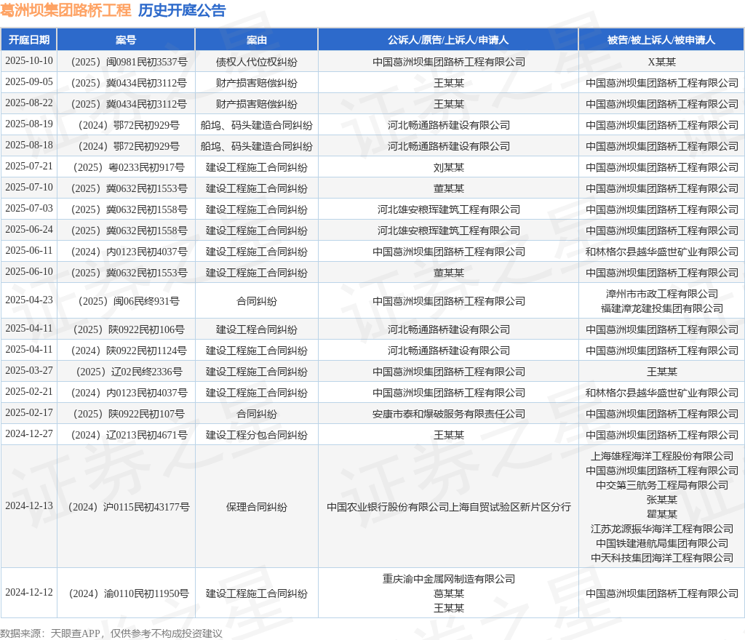Click the 案由 column header
The image size is (745, 640).
(257, 40)
